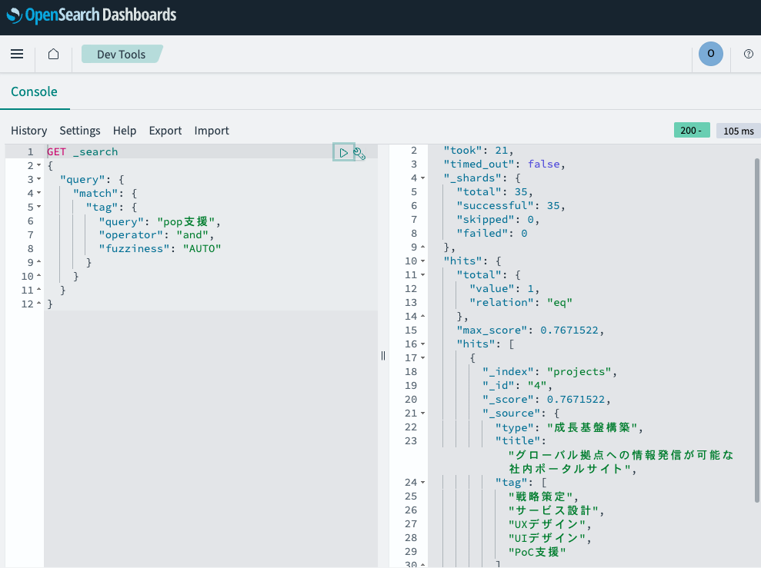Open the help question mark icon

749,54
